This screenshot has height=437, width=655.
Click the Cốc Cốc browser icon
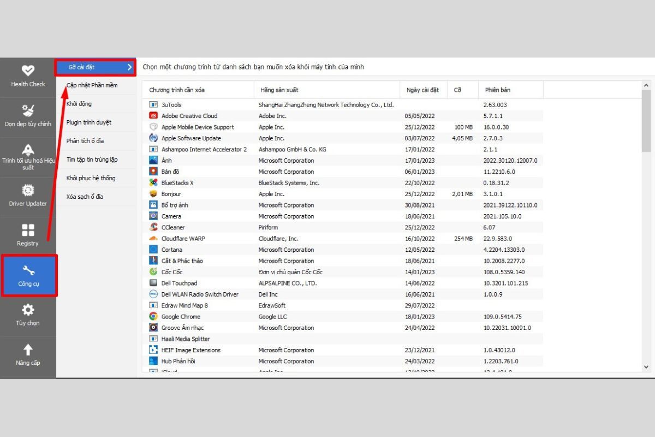click(x=153, y=272)
